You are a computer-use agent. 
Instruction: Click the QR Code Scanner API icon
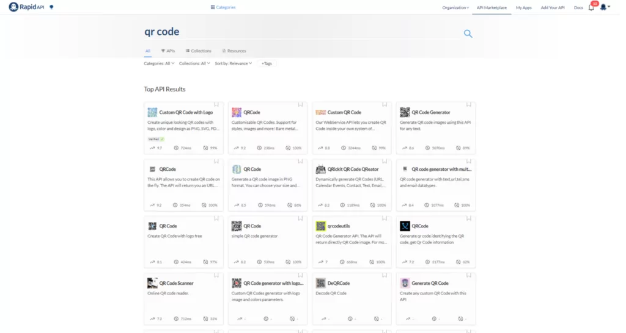click(152, 283)
